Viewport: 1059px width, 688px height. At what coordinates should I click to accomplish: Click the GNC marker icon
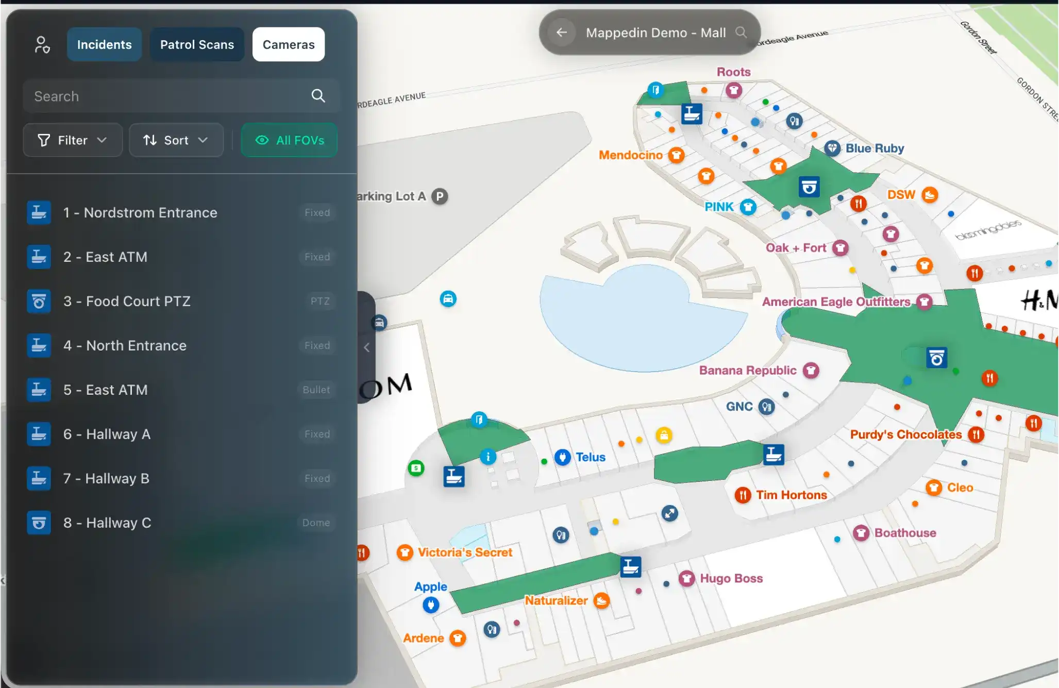[x=766, y=407]
